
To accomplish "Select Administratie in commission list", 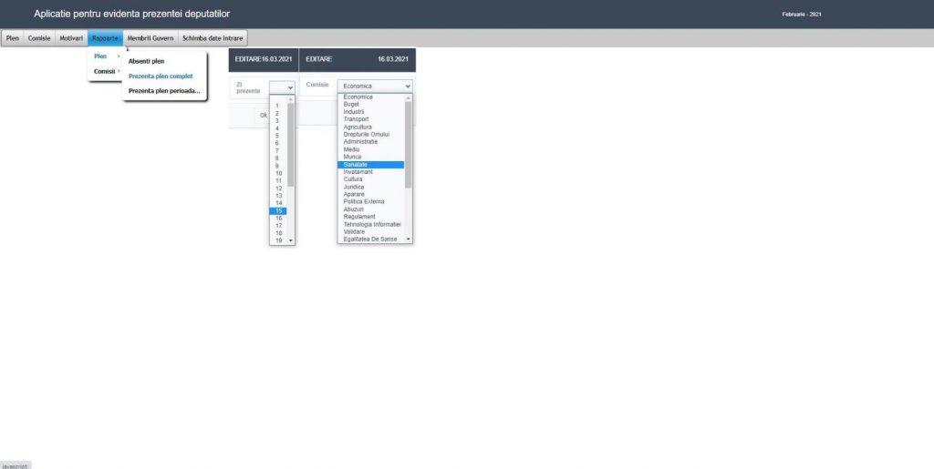I will (371, 141).
